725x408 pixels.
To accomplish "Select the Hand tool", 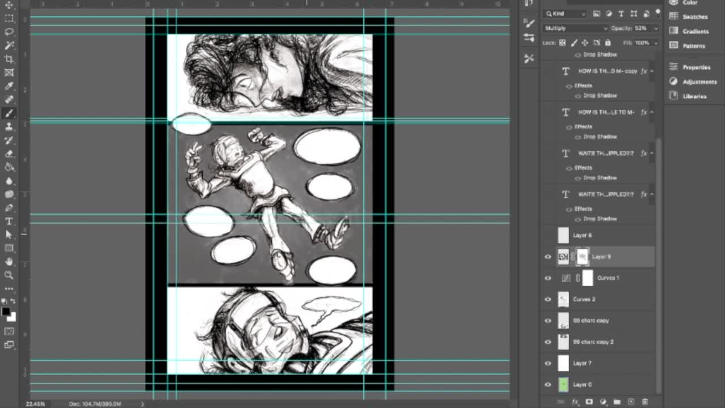I will (9, 262).
